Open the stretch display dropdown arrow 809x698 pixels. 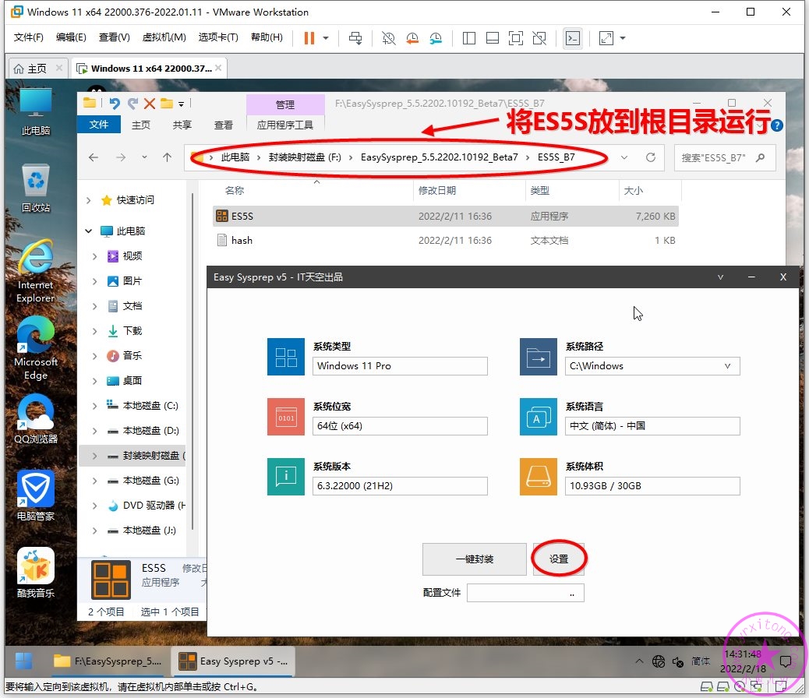pyautogui.click(x=623, y=38)
